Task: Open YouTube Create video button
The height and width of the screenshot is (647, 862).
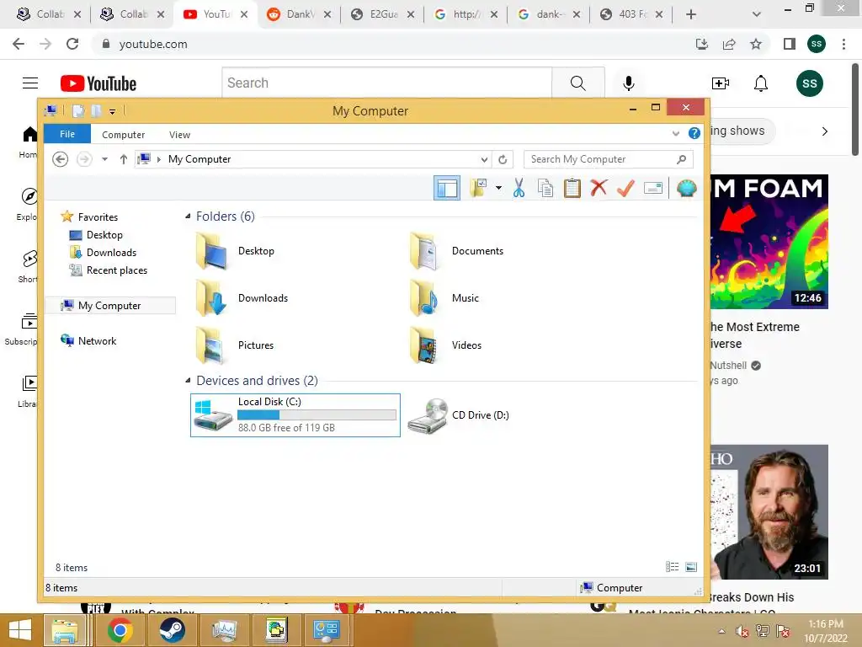Action: pyautogui.click(x=721, y=83)
